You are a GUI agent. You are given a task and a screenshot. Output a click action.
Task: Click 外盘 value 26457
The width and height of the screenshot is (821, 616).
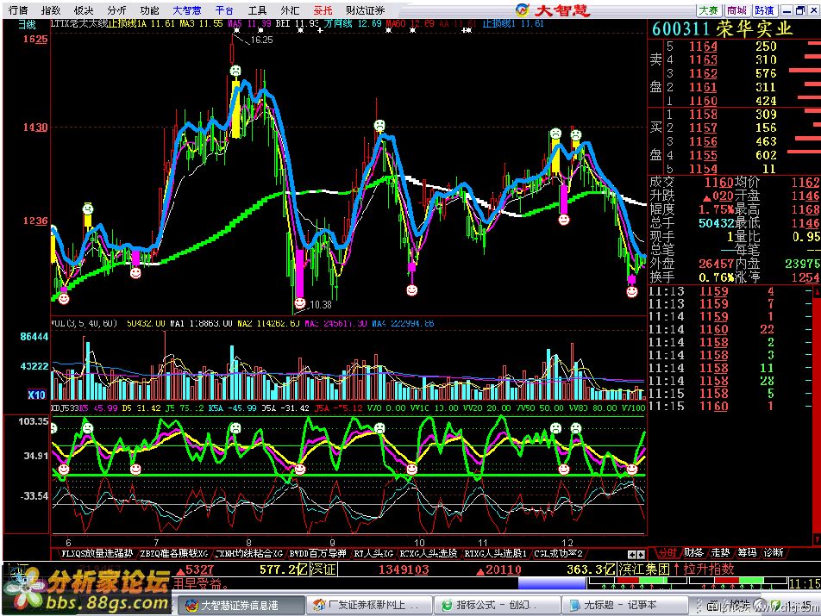[716, 264]
